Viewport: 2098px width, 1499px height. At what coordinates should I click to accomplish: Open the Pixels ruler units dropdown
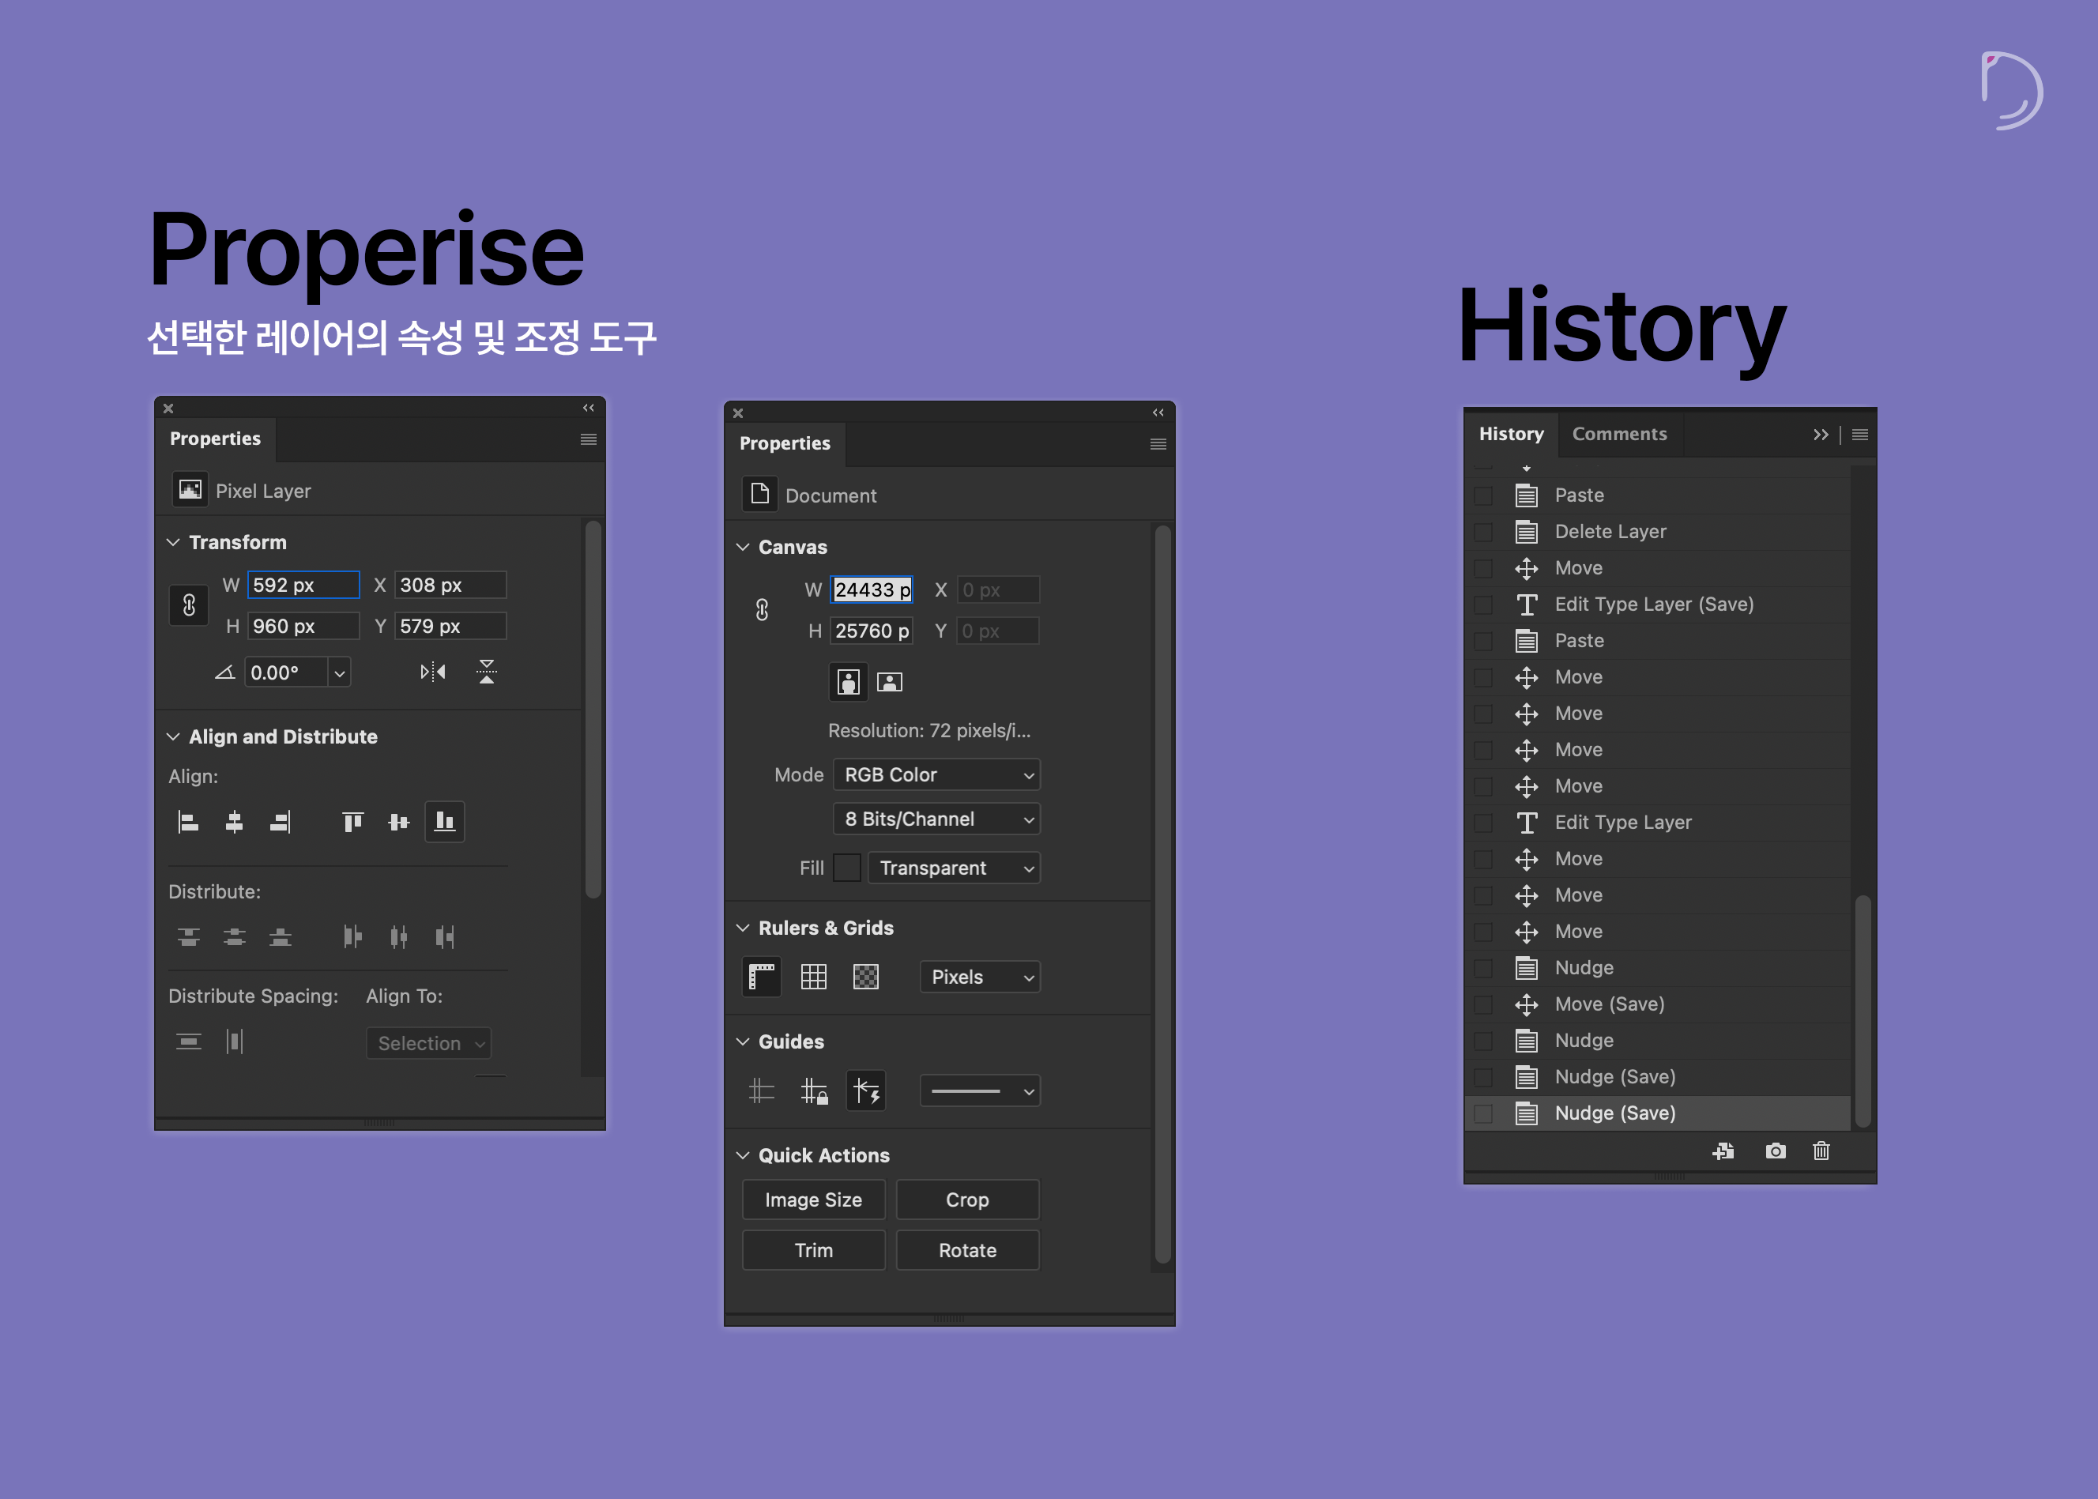[979, 977]
